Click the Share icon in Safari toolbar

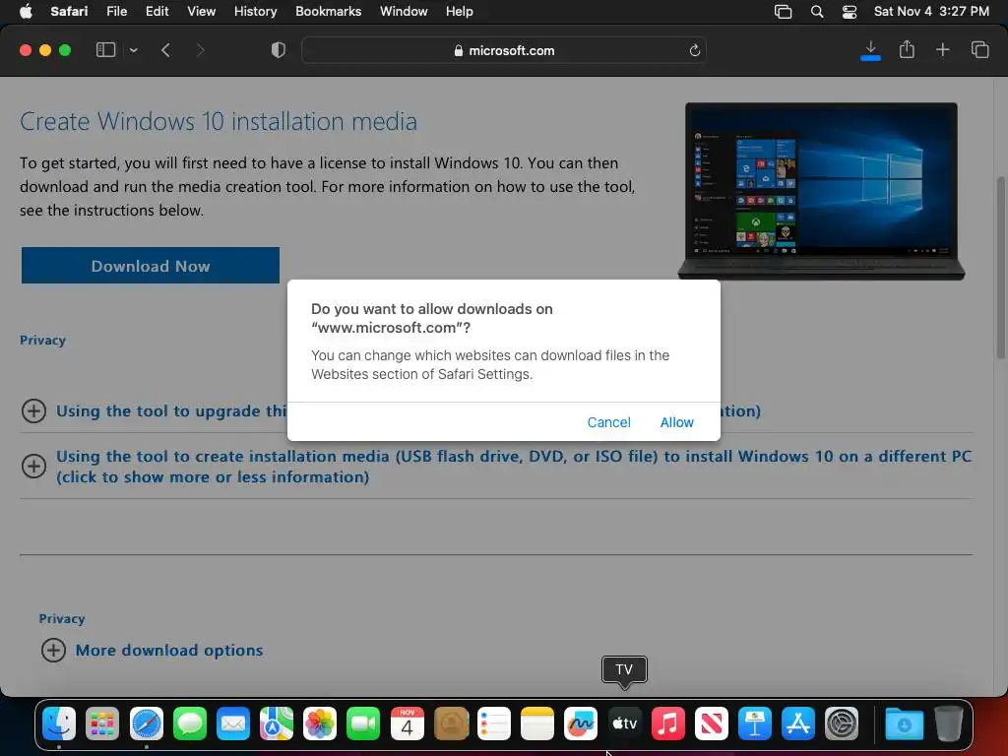point(907,49)
